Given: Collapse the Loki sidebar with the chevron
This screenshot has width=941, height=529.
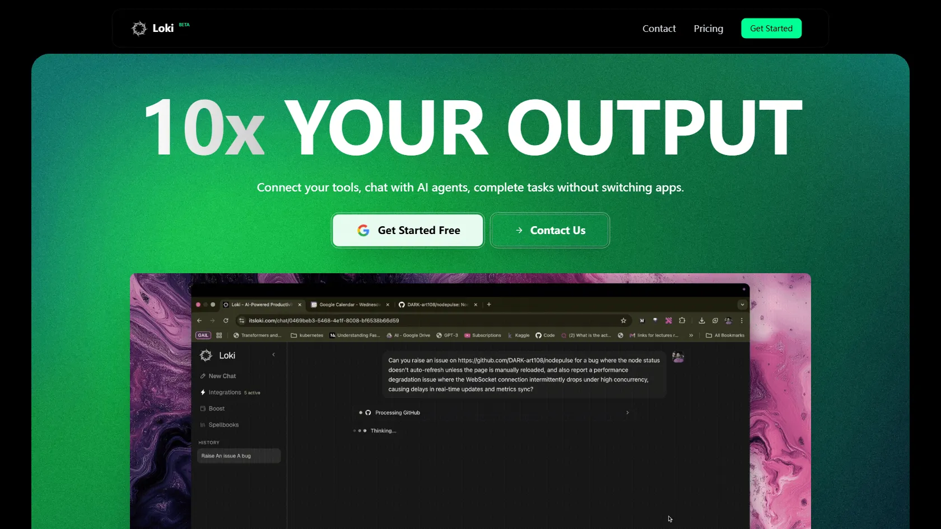Looking at the screenshot, I should pos(273,354).
